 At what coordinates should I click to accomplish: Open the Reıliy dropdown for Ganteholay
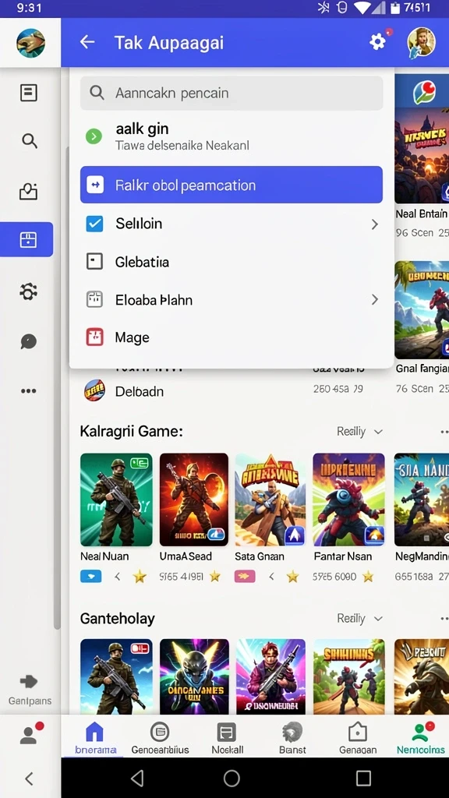359,618
